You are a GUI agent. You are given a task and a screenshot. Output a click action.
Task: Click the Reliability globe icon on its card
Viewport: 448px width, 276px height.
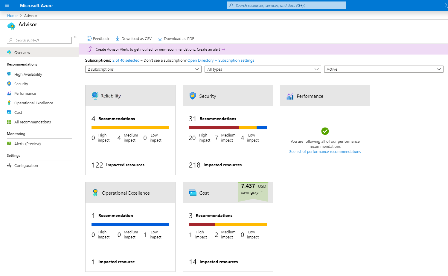(x=95, y=96)
